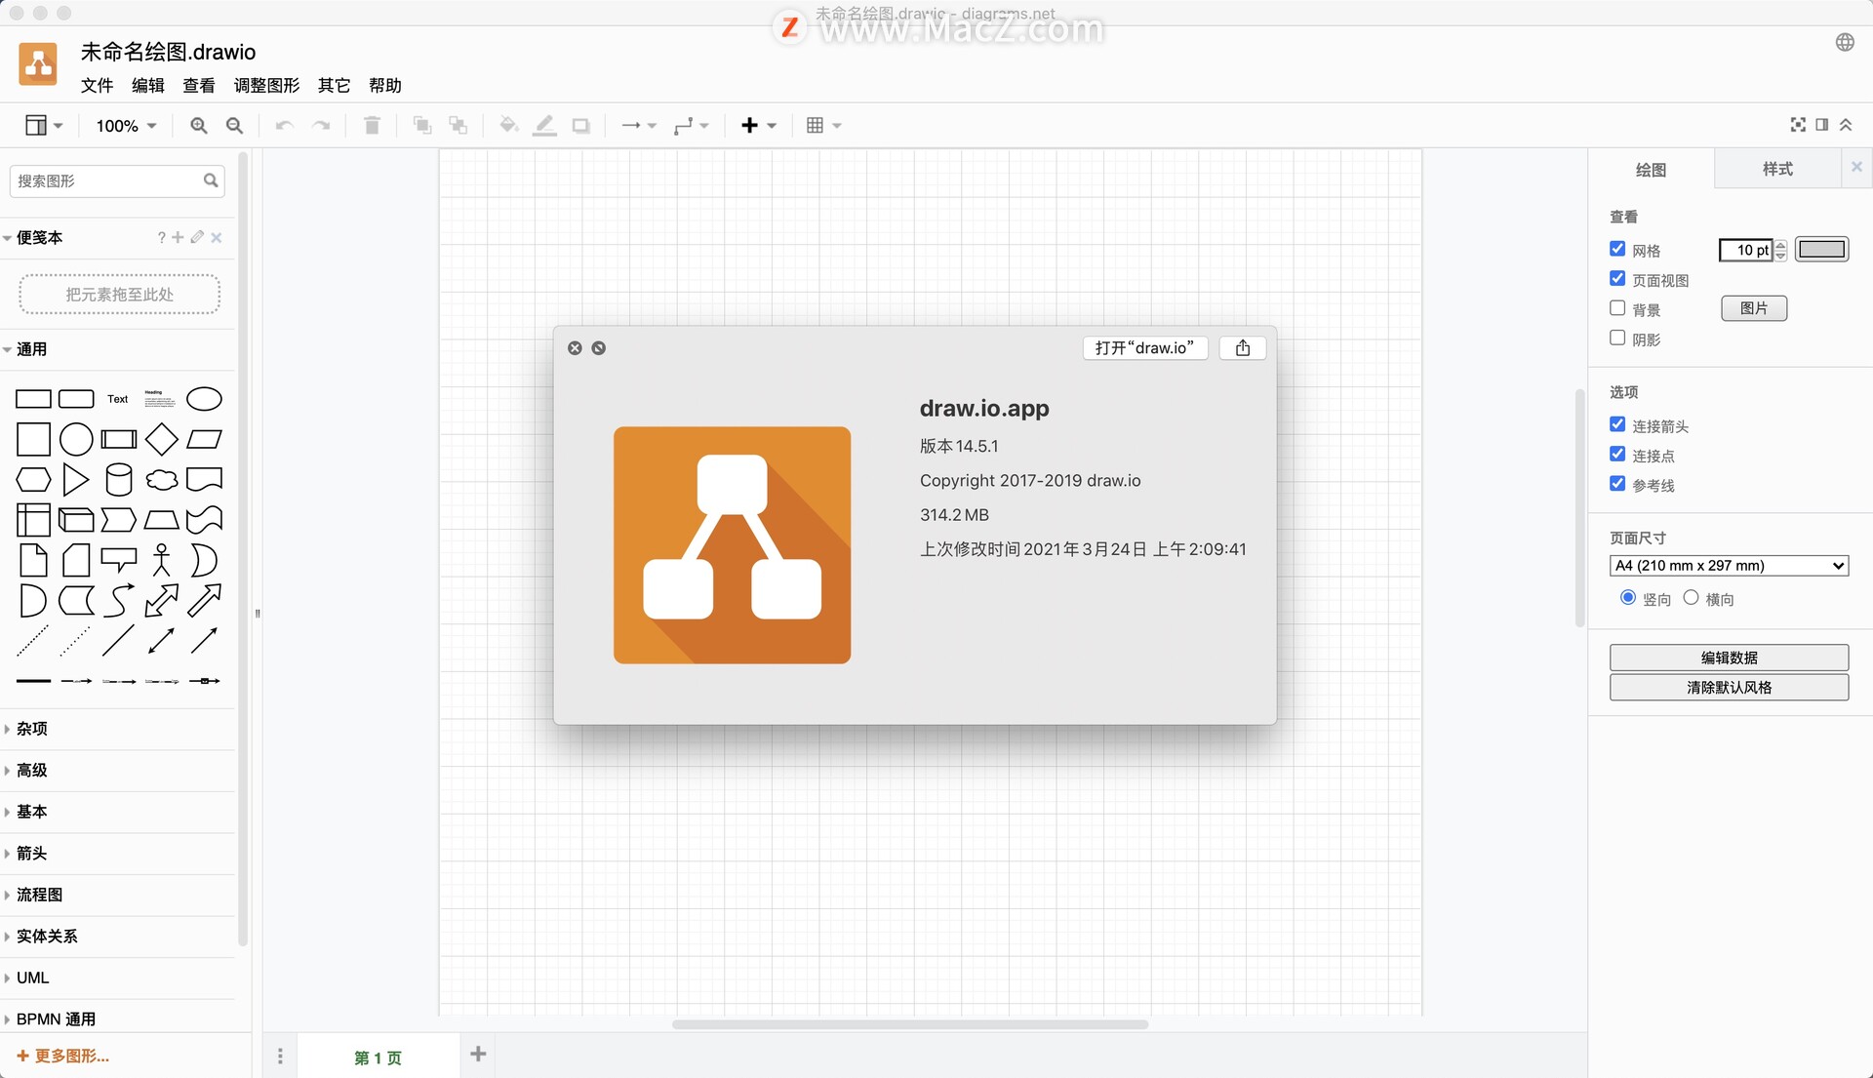1873x1078 pixels.
Task: Open the 调整图形 menu
Action: coord(266,86)
